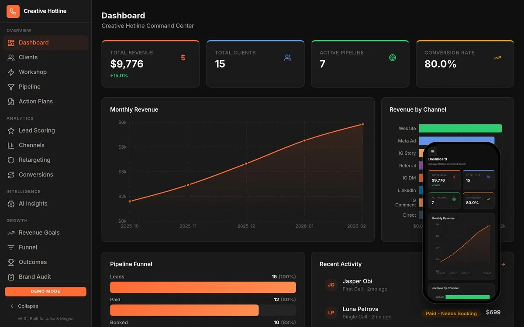Click the DEMO MODE button
The height and width of the screenshot is (327, 524).
click(46, 291)
